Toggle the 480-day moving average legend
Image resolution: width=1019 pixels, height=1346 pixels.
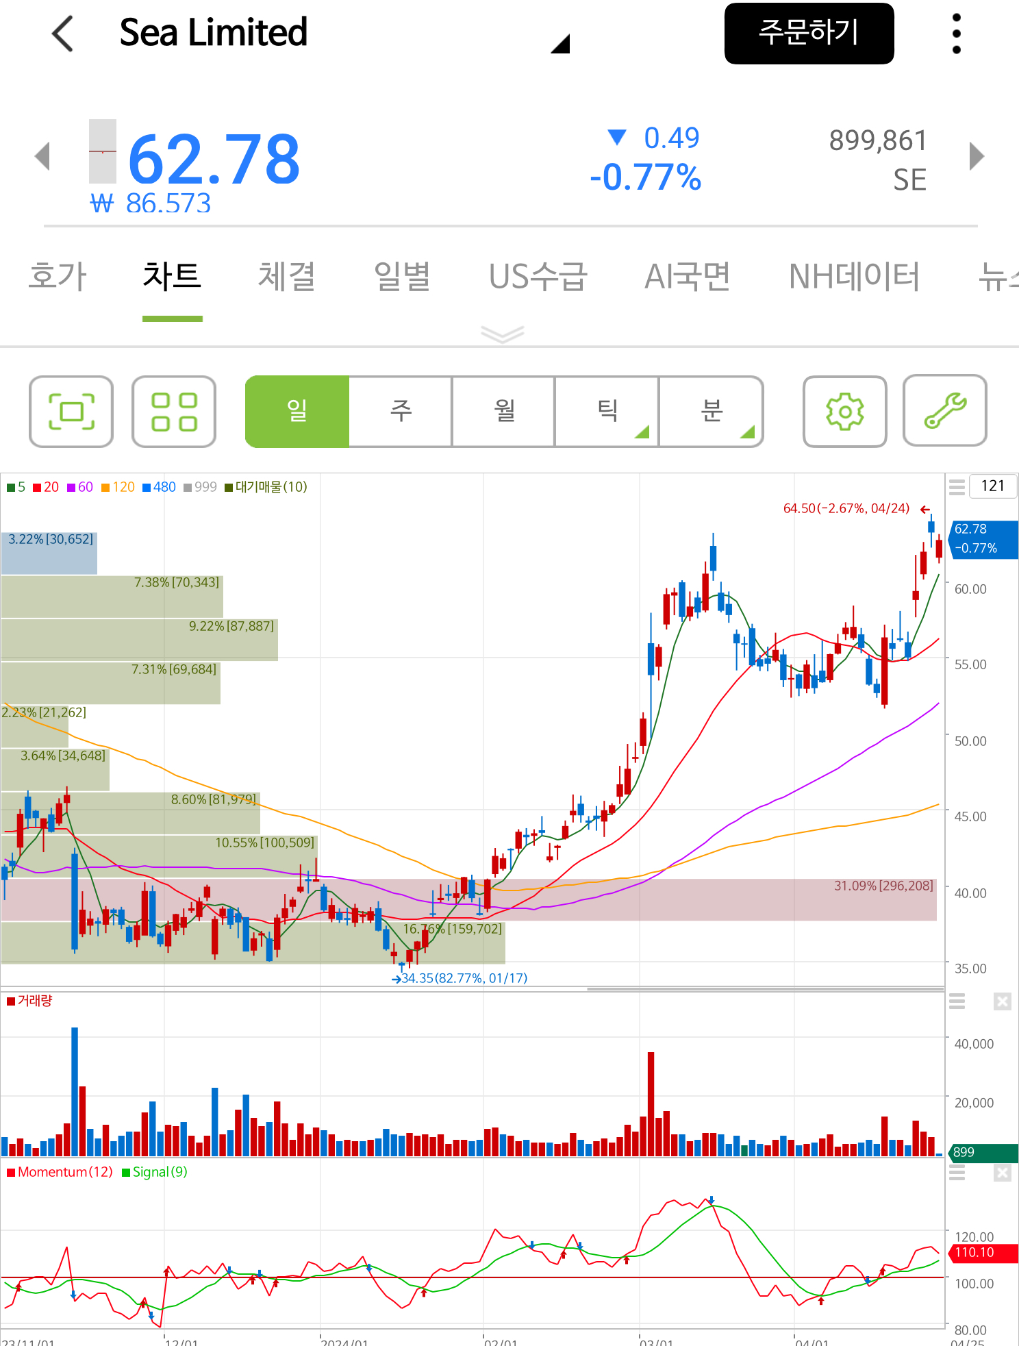[x=159, y=487]
